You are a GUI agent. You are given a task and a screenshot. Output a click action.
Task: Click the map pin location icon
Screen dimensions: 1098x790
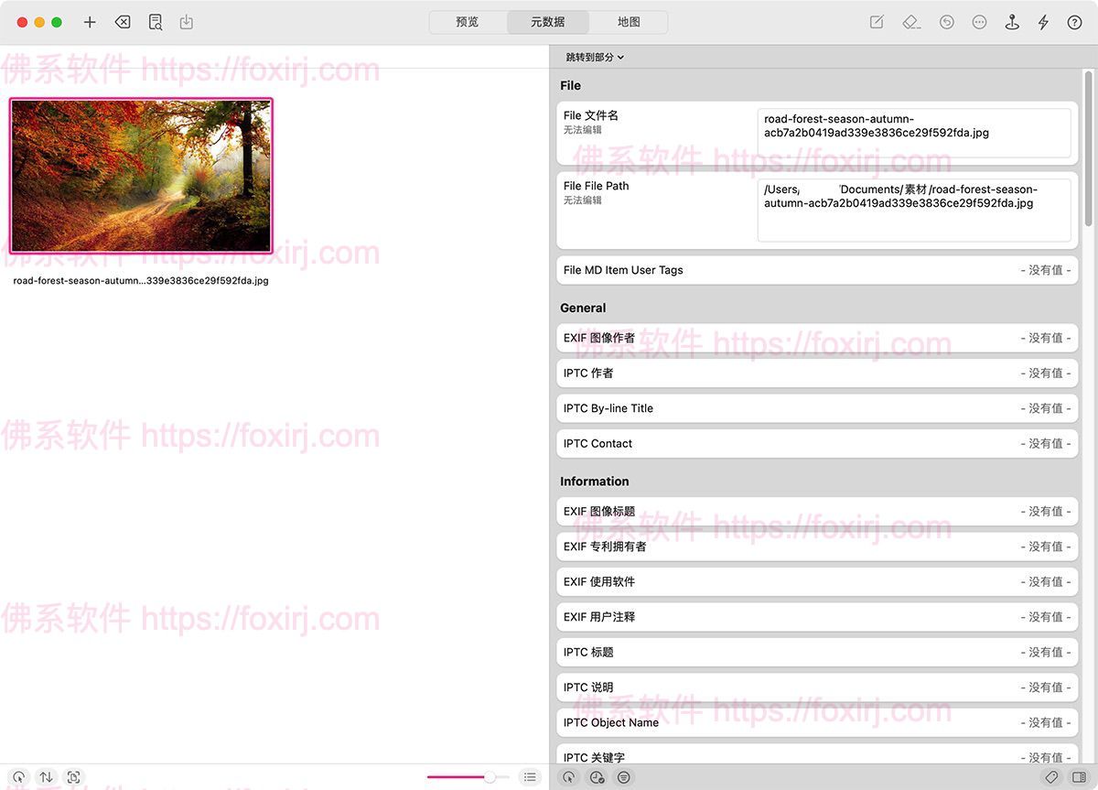click(1012, 22)
